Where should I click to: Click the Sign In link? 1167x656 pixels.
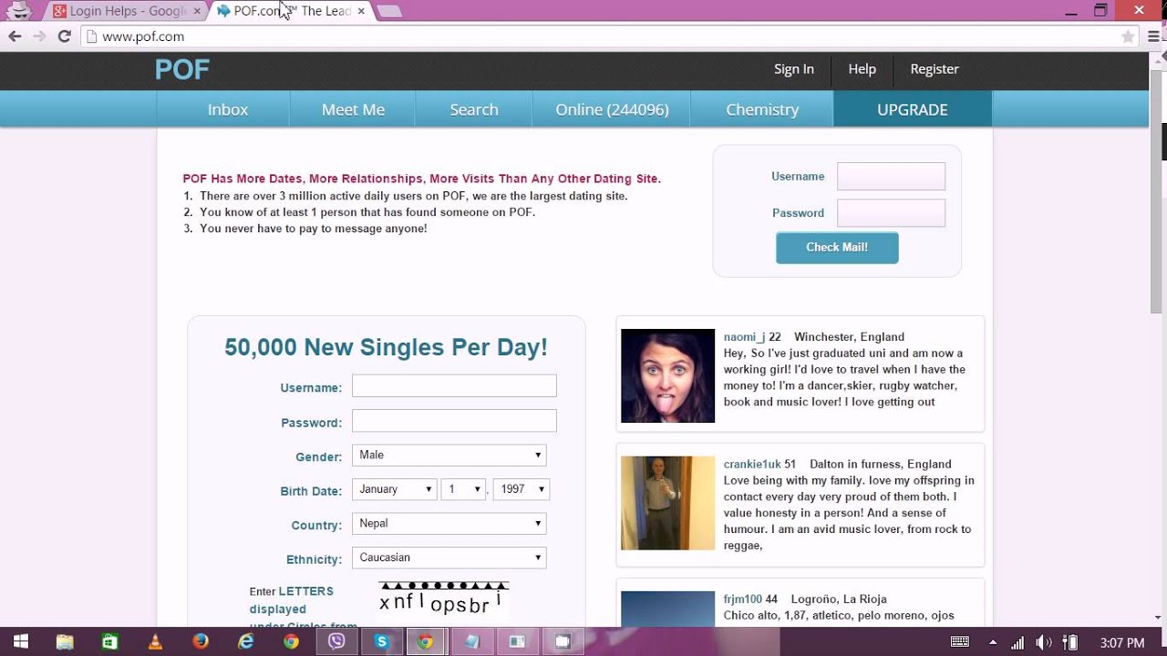tap(794, 69)
